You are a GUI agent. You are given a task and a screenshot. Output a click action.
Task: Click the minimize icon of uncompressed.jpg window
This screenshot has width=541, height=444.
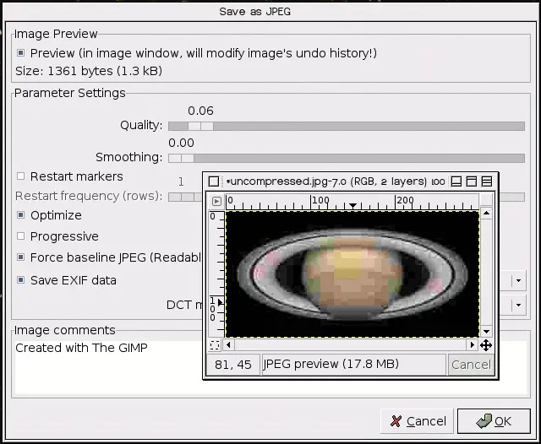456,181
